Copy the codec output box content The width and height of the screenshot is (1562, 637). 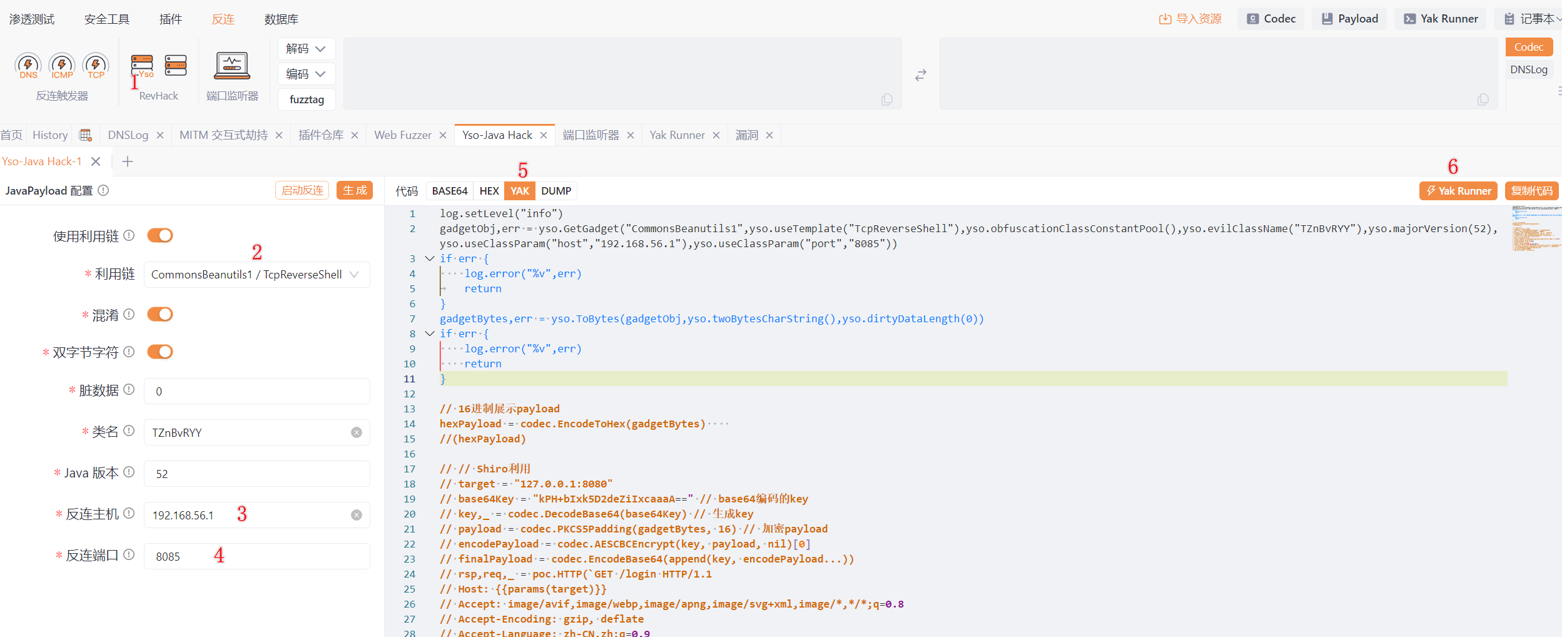pos(1483,99)
